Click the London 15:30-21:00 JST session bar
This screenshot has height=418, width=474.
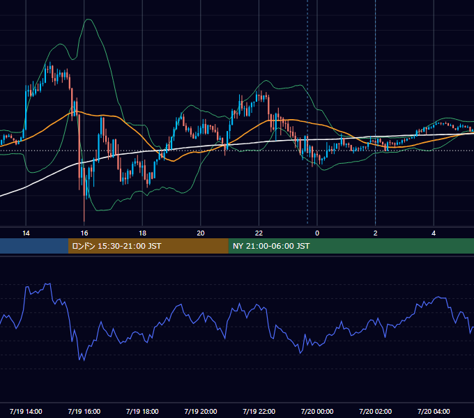[x=148, y=246]
